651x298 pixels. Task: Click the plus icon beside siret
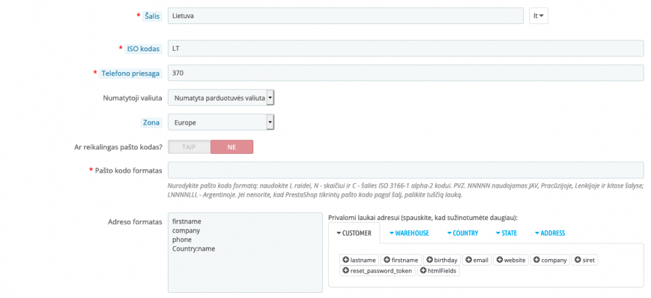pos(577,260)
